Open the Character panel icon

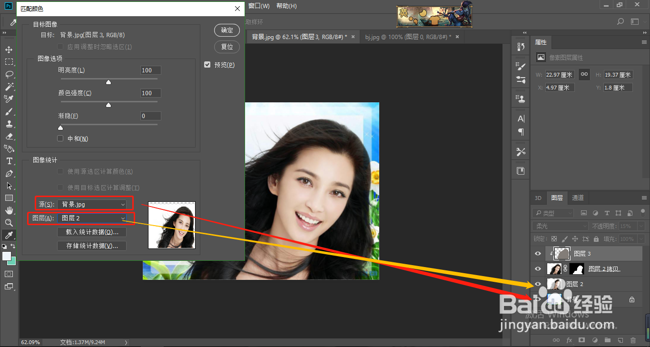pos(521,119)
